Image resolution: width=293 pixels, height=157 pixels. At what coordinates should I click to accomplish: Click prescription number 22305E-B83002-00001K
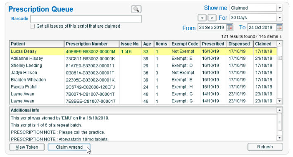[x=90, y=80]
